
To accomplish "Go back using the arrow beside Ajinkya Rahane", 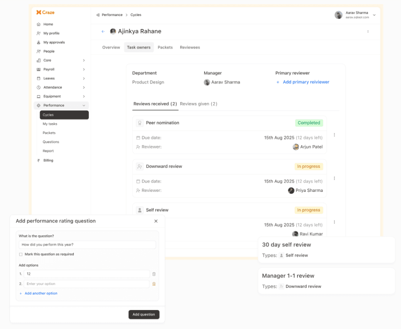I will point(103,32).
